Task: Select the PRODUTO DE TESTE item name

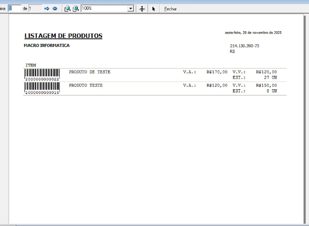Action: pos(90,72)
